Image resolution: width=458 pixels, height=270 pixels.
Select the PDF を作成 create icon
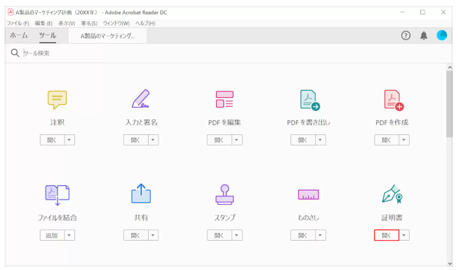point(393,99)
